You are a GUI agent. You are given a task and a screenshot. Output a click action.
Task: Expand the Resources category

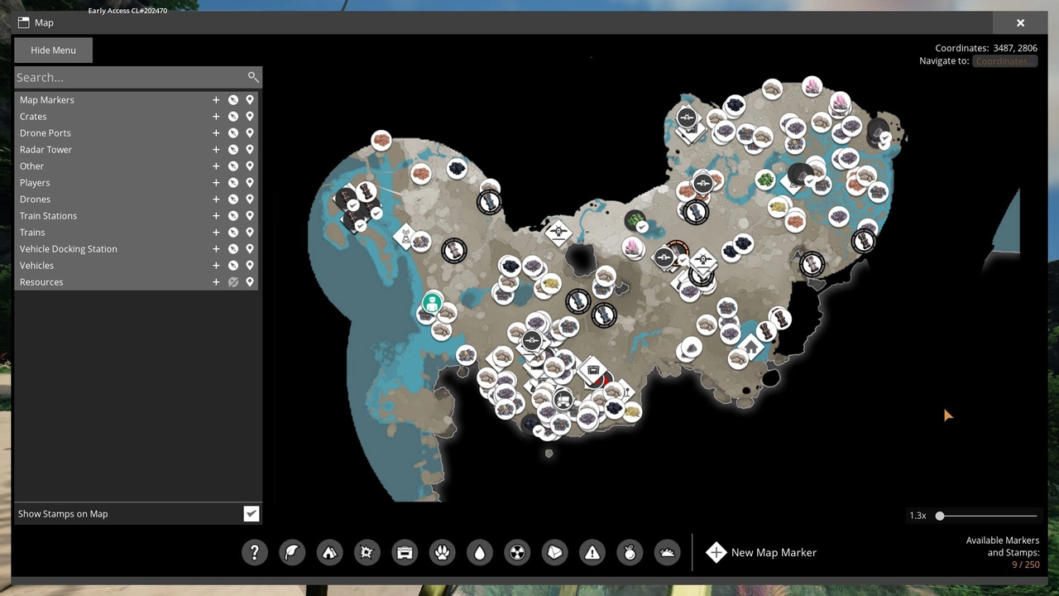click(216, 282)
